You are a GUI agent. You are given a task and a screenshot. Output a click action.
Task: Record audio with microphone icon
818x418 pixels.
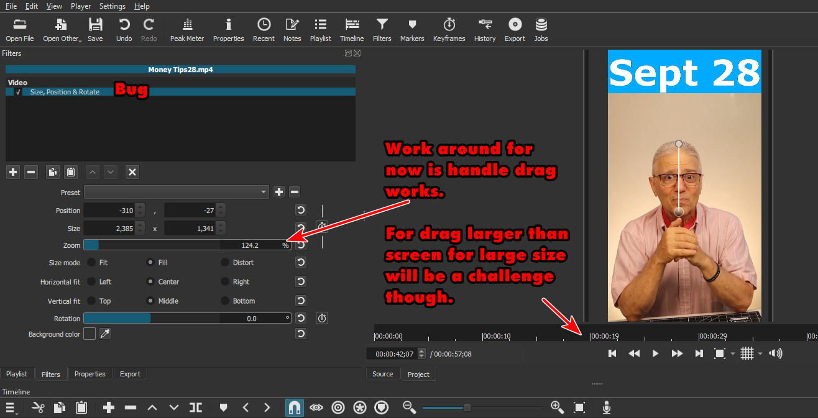pyautogui.click(x=606, y=407)
